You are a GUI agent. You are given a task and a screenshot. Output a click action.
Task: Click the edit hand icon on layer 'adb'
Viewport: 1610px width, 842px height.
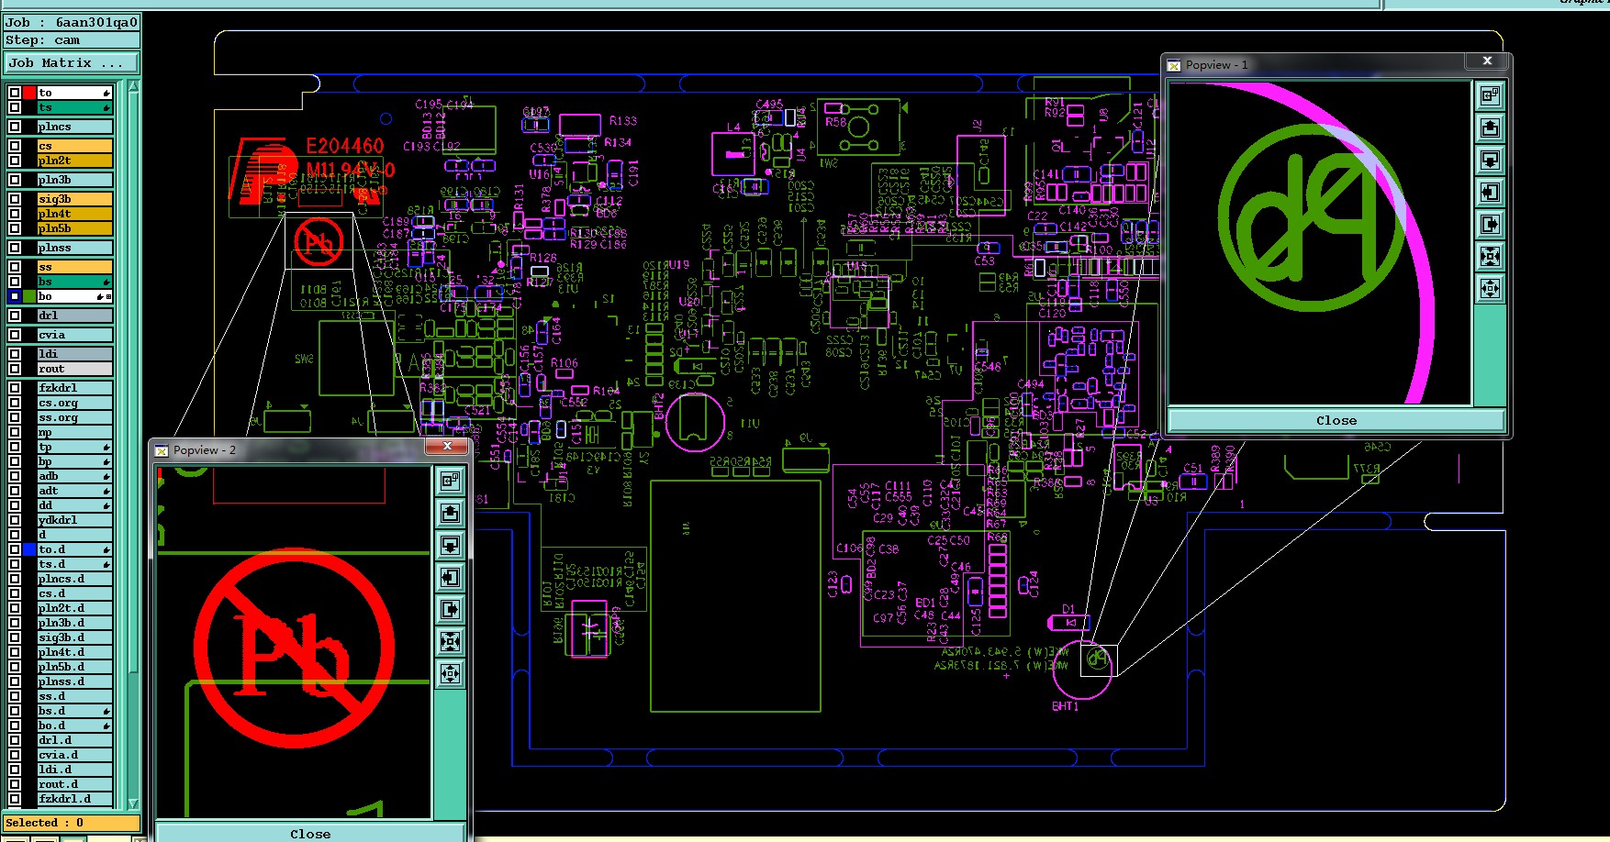[x=106, y=476]
